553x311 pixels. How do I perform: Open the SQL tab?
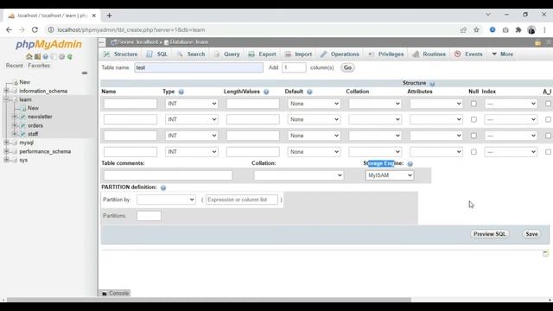point(157,54)
